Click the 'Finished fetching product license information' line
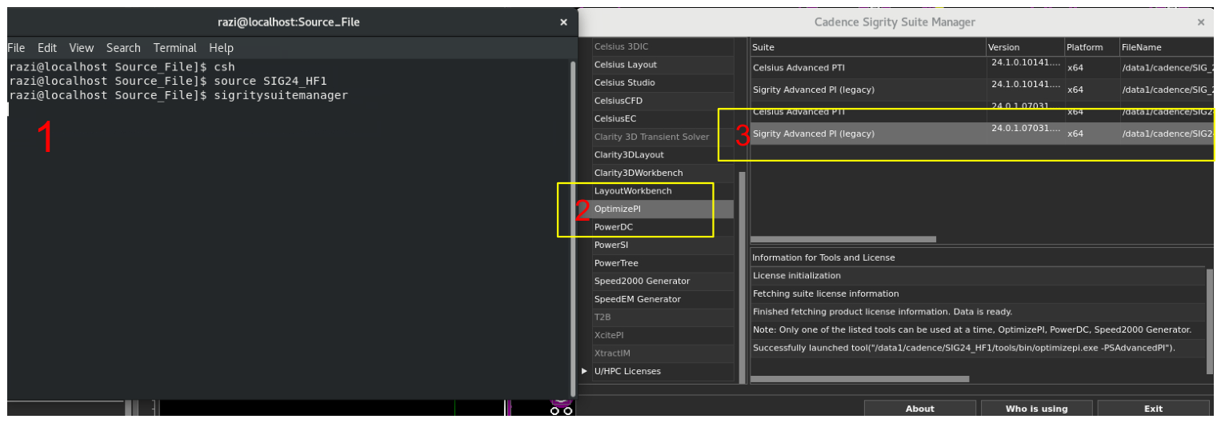1221x423 pixels. [x=978, y=312]
